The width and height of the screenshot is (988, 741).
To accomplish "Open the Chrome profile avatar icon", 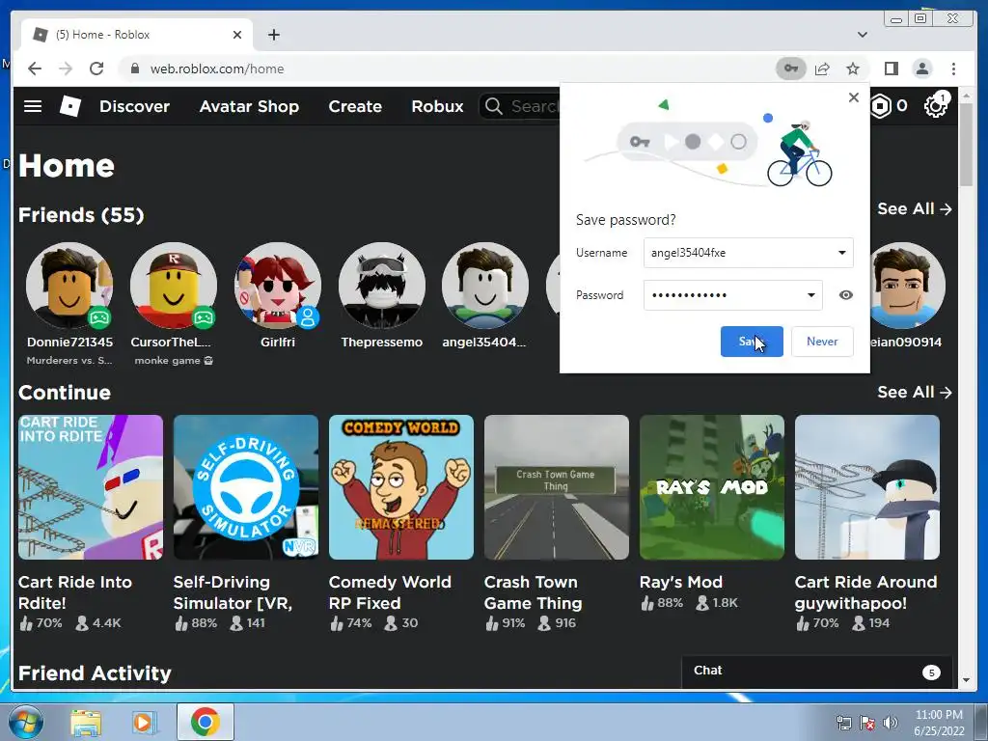I will (x=921, y=69).
